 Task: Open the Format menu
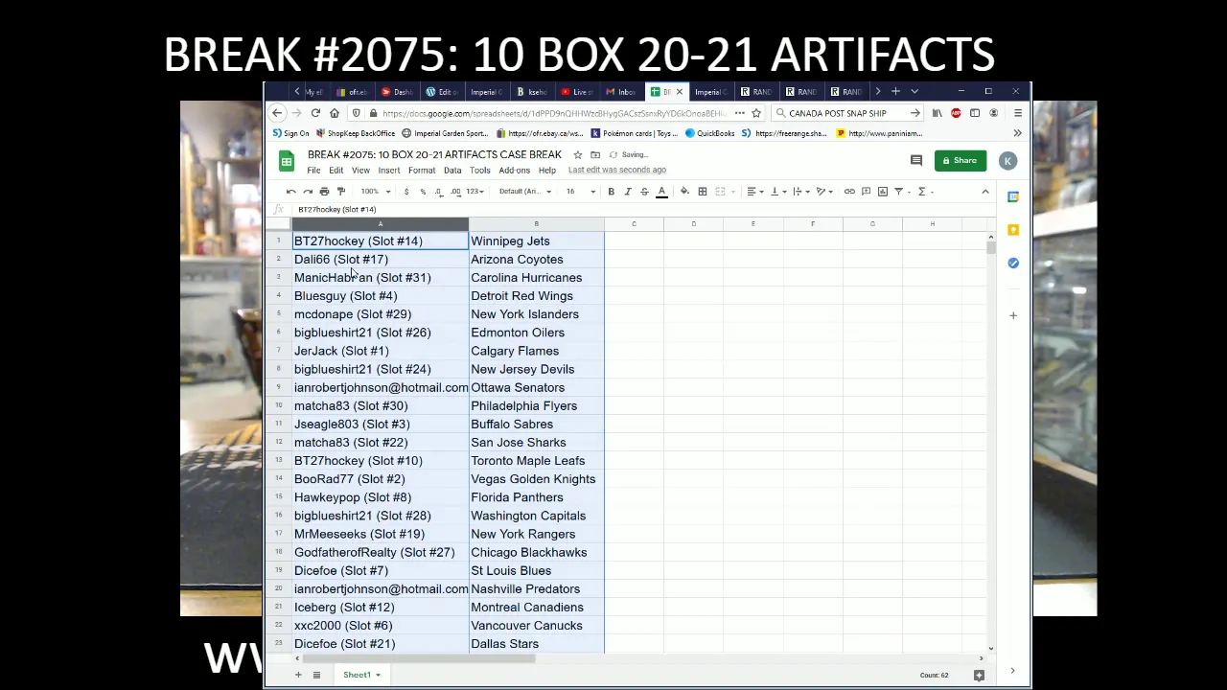[x=422, y=171]
